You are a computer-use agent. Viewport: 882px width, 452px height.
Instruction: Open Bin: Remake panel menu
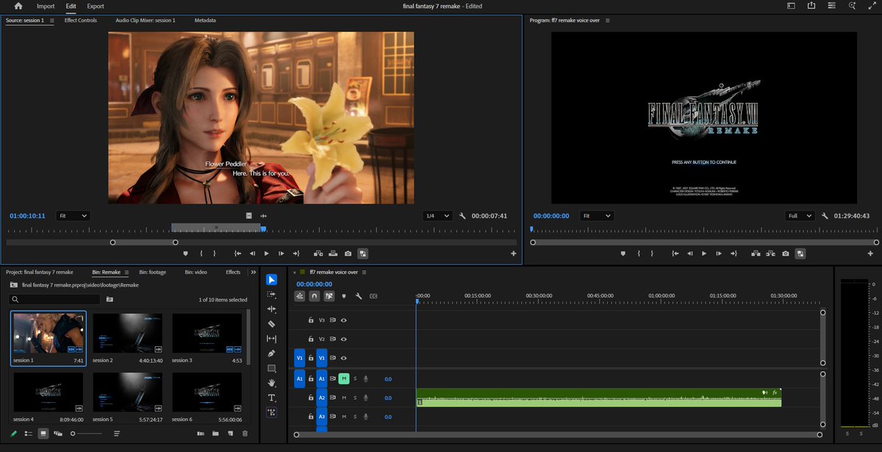coord(126,272)
